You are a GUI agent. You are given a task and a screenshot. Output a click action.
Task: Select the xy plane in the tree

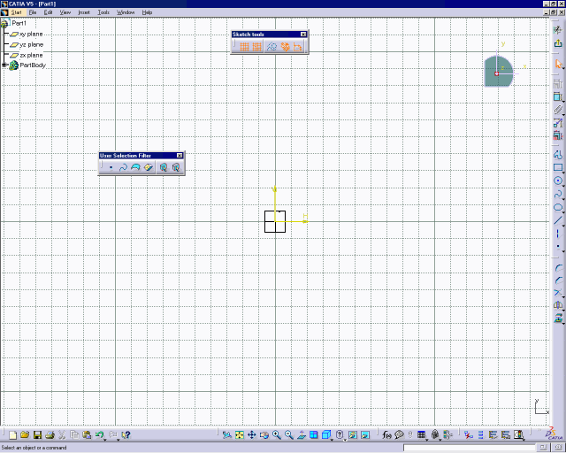click(31, 34)
